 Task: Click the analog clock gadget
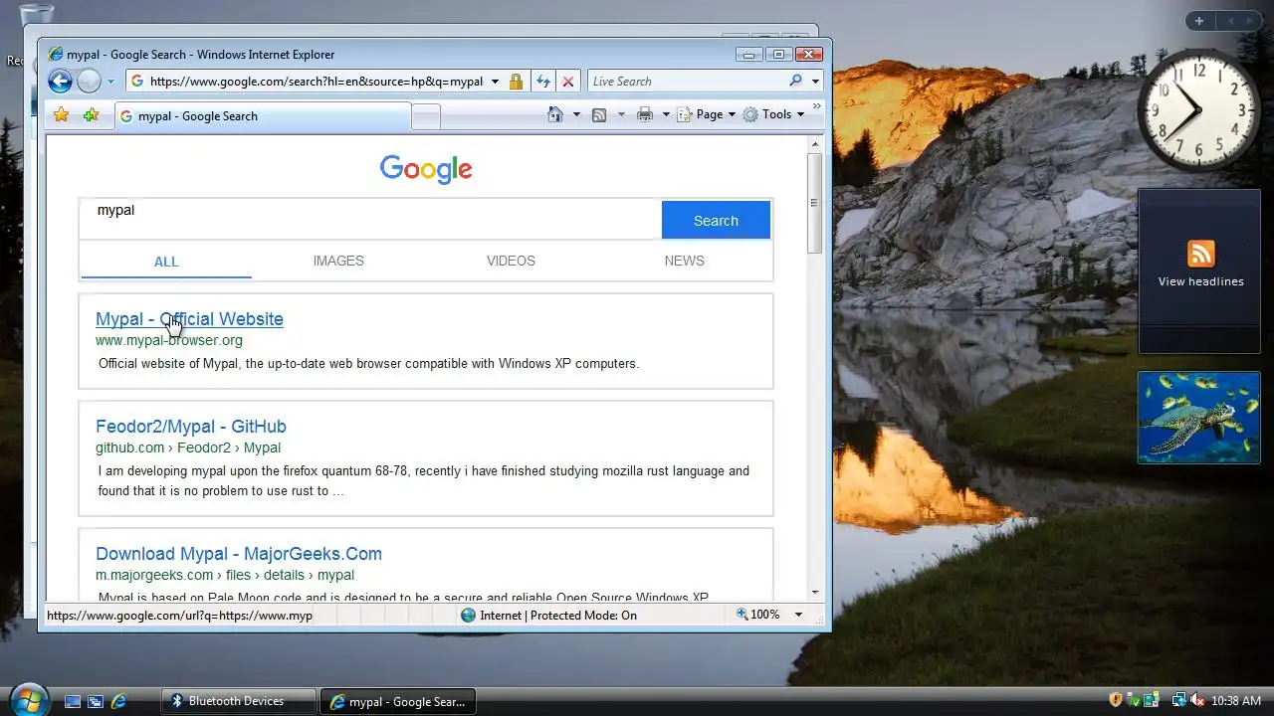1198,110
